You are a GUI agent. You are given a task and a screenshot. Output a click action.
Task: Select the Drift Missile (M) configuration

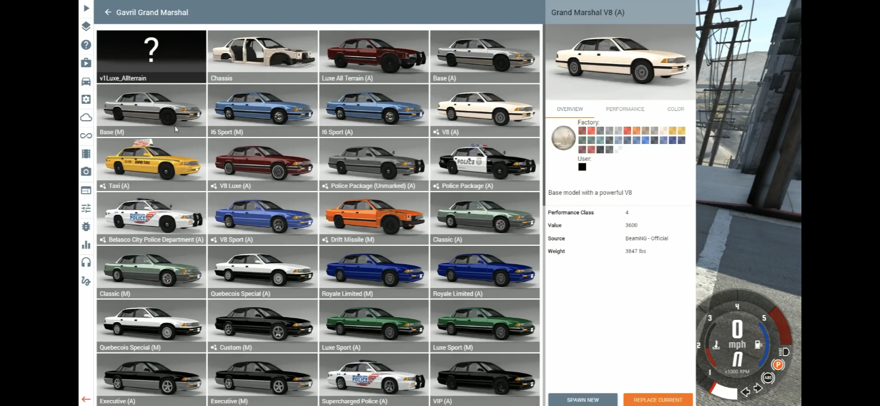[x=374, y=218]
